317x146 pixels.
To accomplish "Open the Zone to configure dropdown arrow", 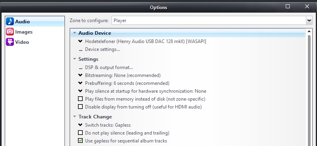I will pyautogui.click(x=309, y=21).
